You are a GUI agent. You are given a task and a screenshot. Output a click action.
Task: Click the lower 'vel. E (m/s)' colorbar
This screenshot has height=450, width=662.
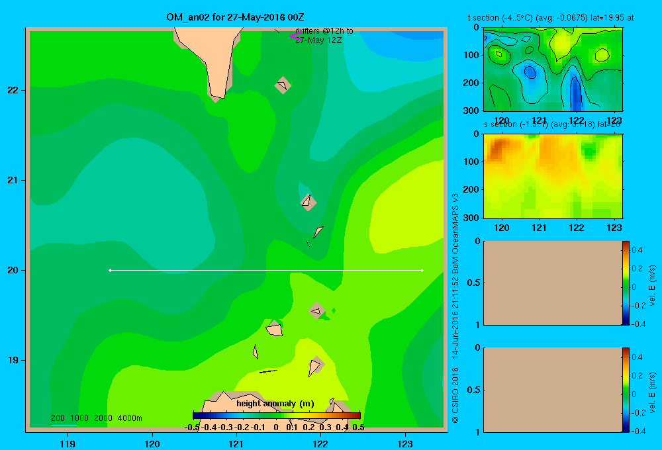[x=626, y=390]
